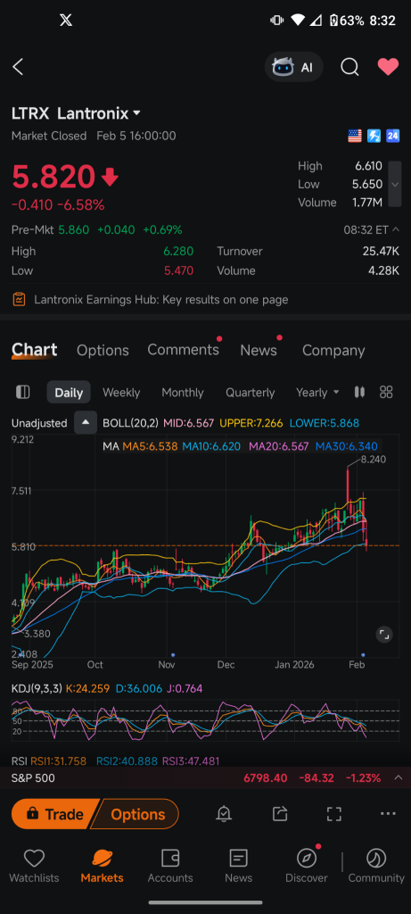Tap the share icon in bottom toolbar
The width and height of the screenshot is (411, 914).
(x=279, y=814)
